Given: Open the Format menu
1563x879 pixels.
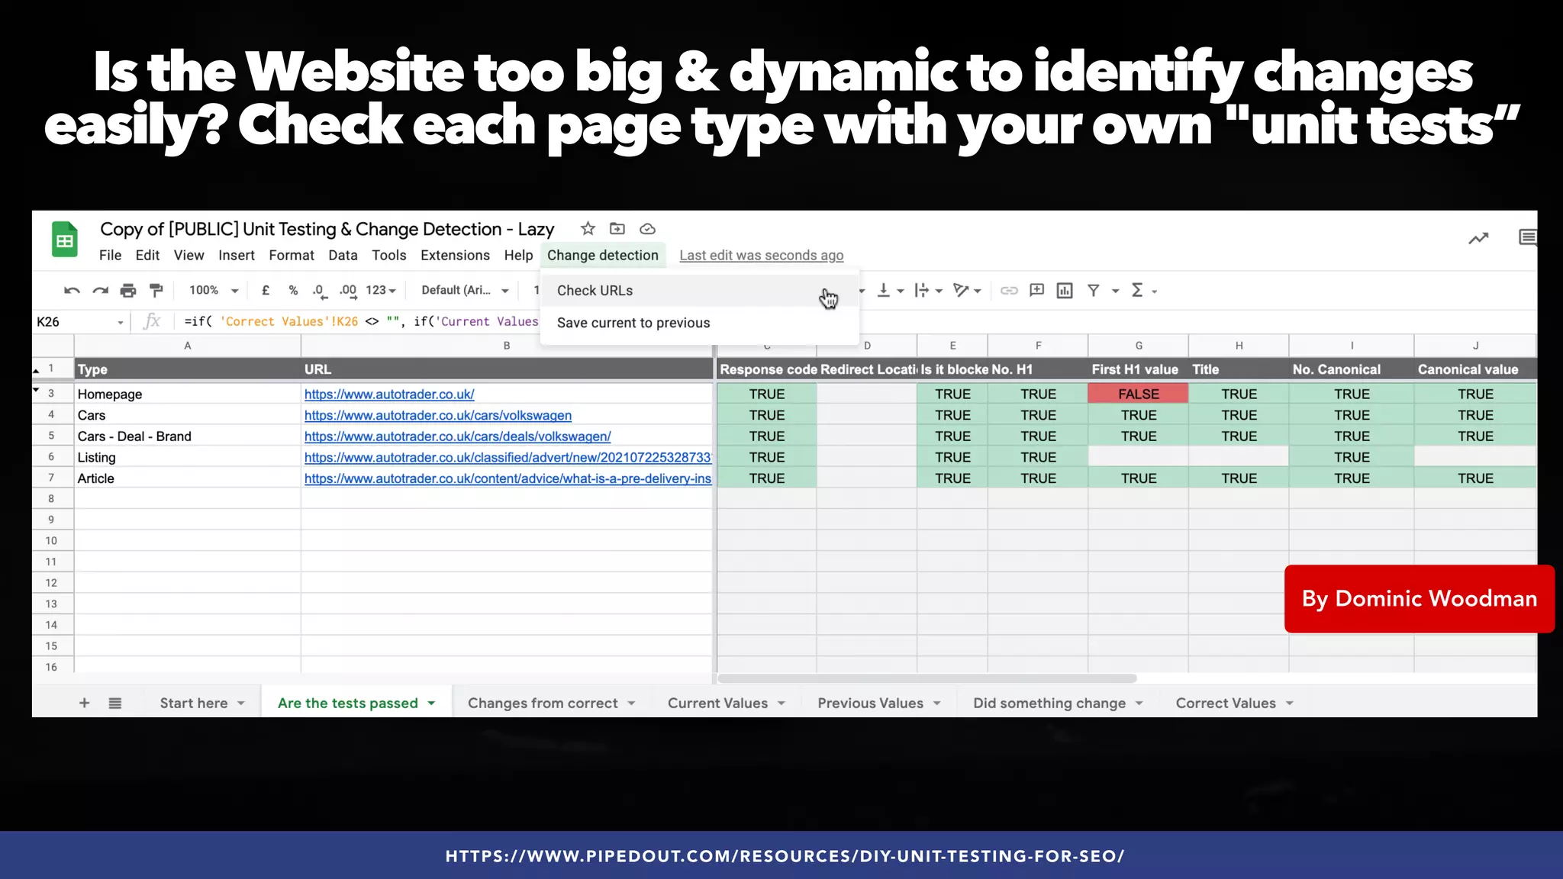Looking at the screenshot, I should pos(291,256).
